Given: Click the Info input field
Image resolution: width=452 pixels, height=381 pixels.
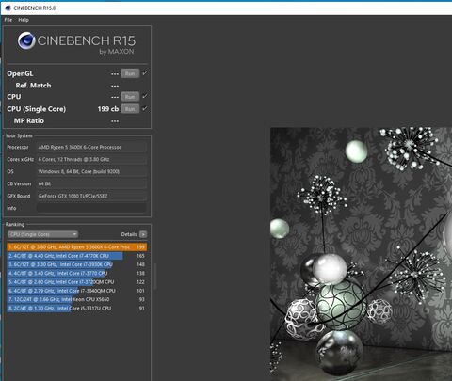Looking at the screenshot, I should point(91,208).
